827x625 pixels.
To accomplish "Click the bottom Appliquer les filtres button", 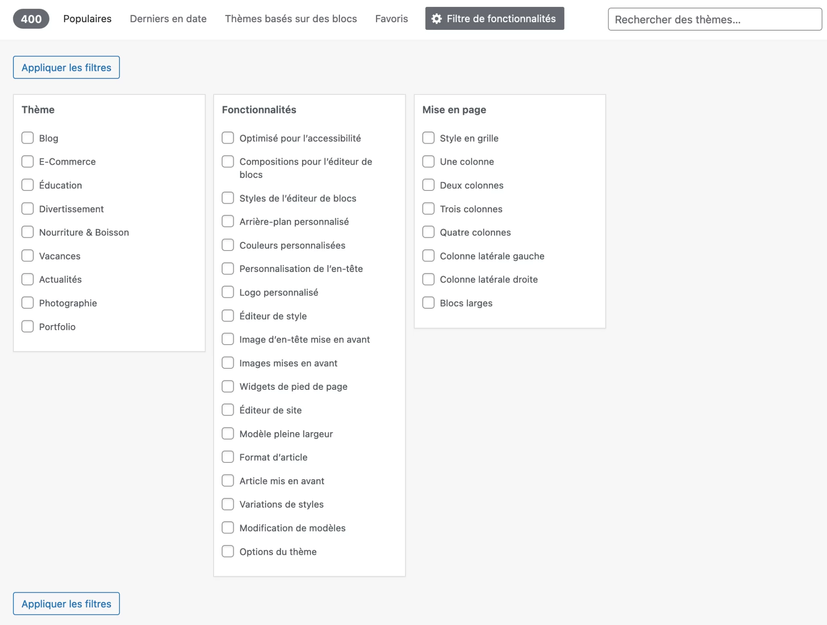I will tap(66, 604).
